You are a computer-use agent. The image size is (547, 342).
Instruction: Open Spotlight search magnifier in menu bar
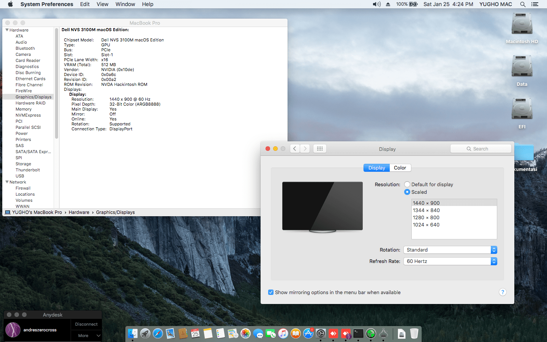(523, 4)
